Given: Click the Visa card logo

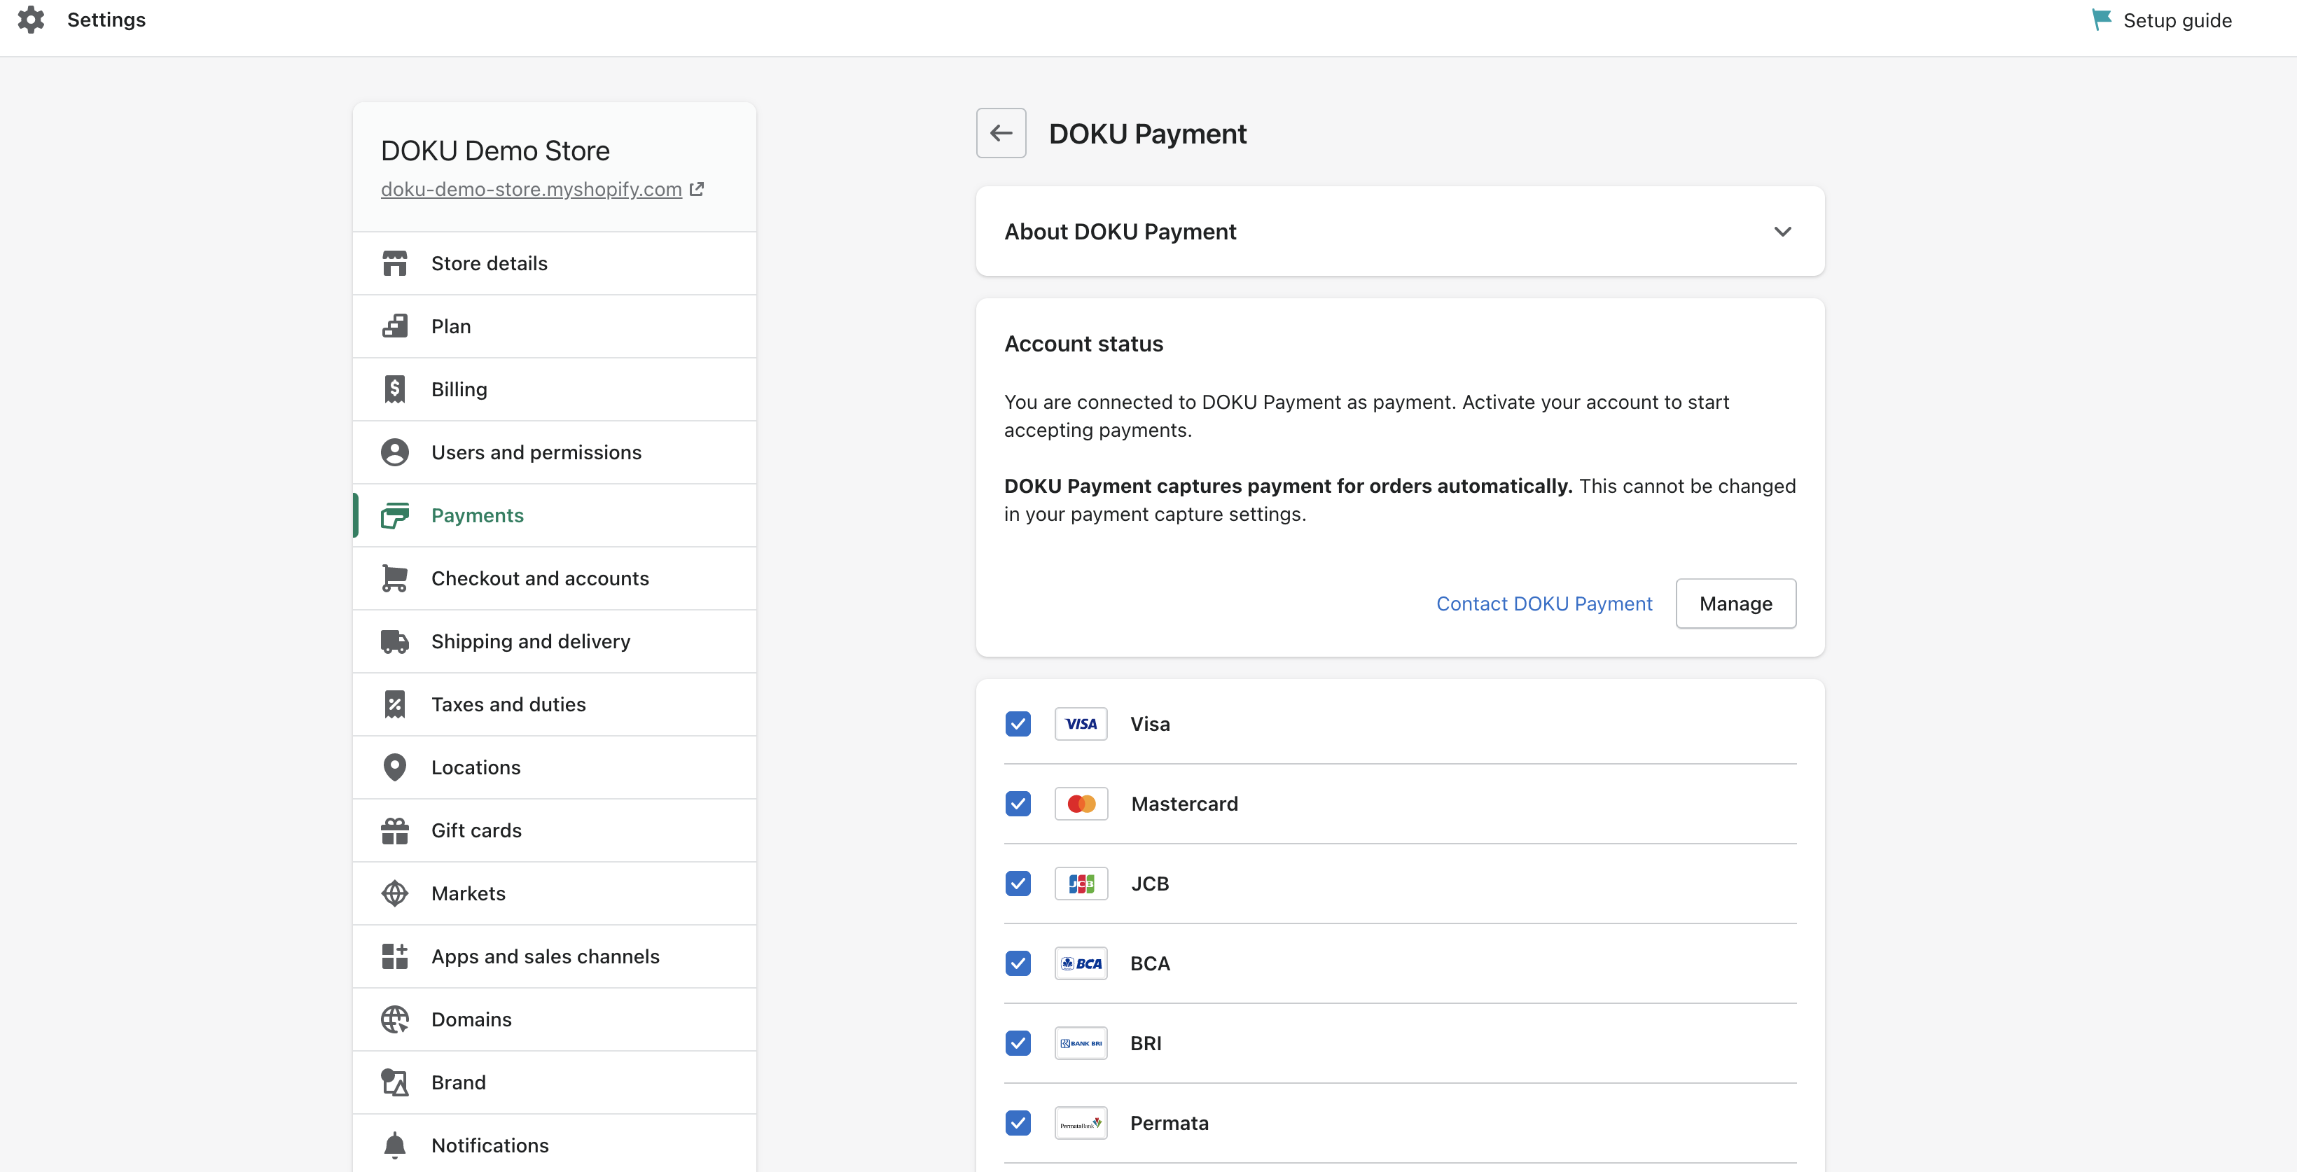Looking at the screenshot, I should [x=1081, y=724].
